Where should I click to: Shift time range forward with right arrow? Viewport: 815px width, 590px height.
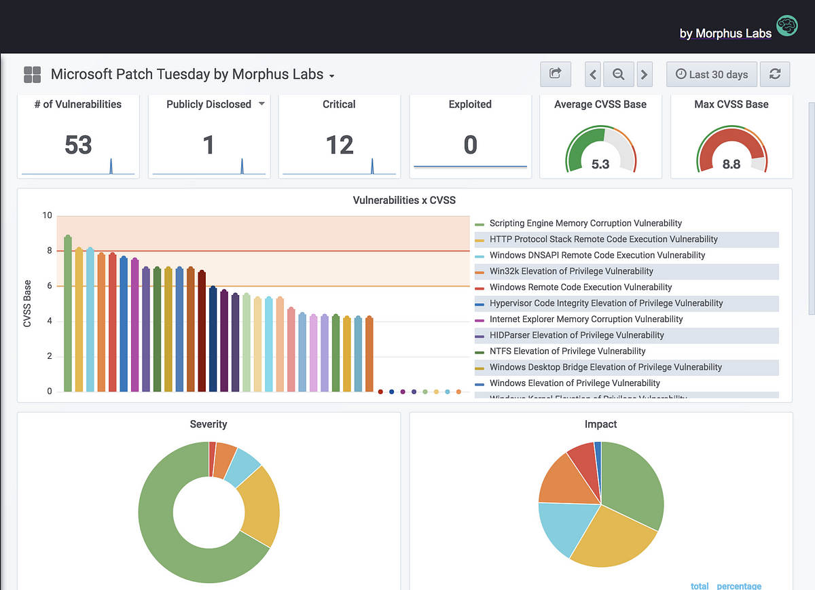click(x=644, y=74)
